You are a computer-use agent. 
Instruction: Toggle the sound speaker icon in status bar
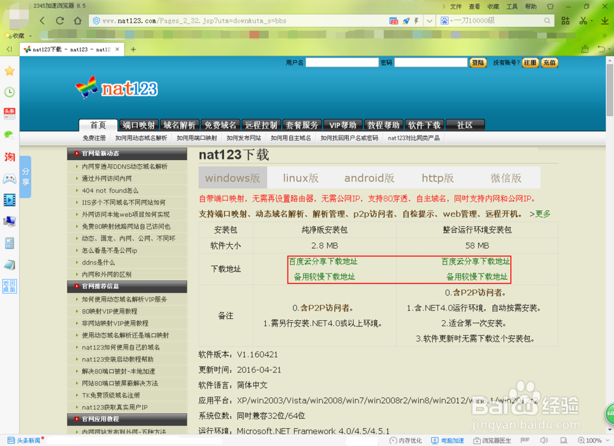[x=544, y=440]
